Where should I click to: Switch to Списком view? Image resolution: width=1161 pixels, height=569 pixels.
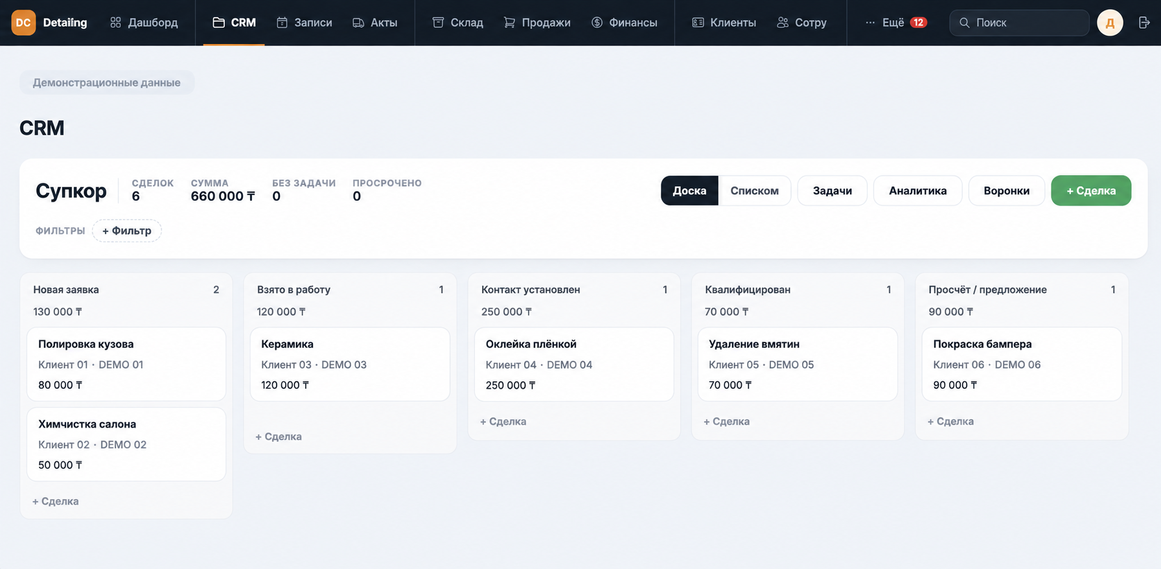[754, 191]
